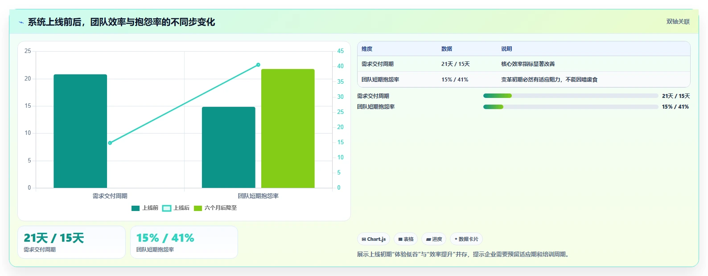Click the 数据 column header
708x276 pixels.
(447, 49)
